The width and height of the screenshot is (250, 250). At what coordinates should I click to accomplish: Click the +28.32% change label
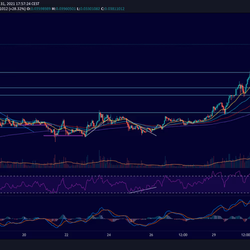coord(17,8)
